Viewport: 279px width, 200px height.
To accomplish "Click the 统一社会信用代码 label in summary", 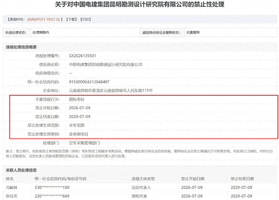I will 44,82.
